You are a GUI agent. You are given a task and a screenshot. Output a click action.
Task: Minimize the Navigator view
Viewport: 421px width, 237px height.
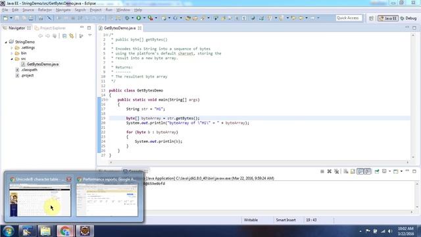click(x=82, y=28)
